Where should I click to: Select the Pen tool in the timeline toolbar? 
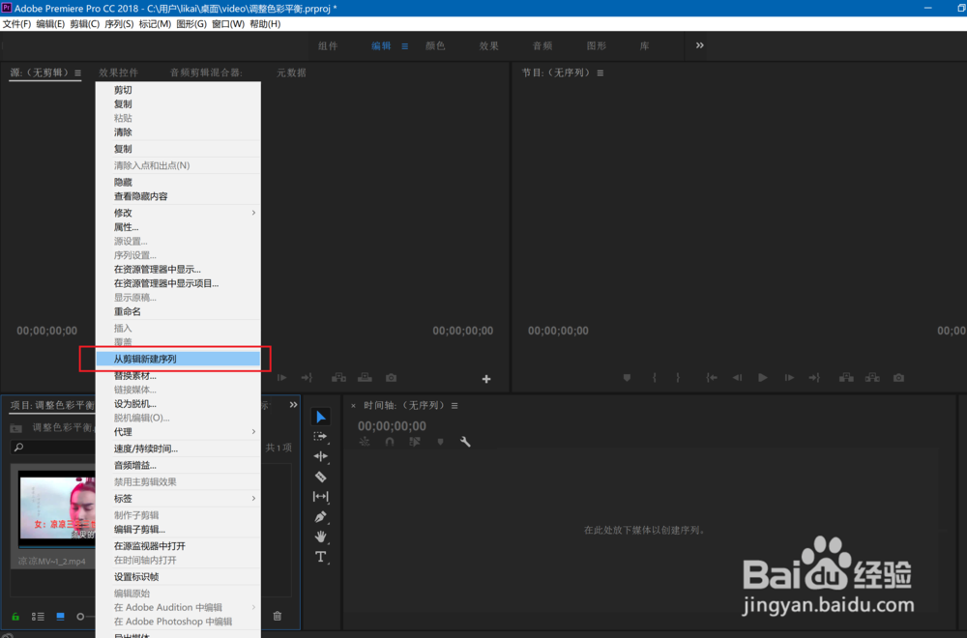point(320,515)
